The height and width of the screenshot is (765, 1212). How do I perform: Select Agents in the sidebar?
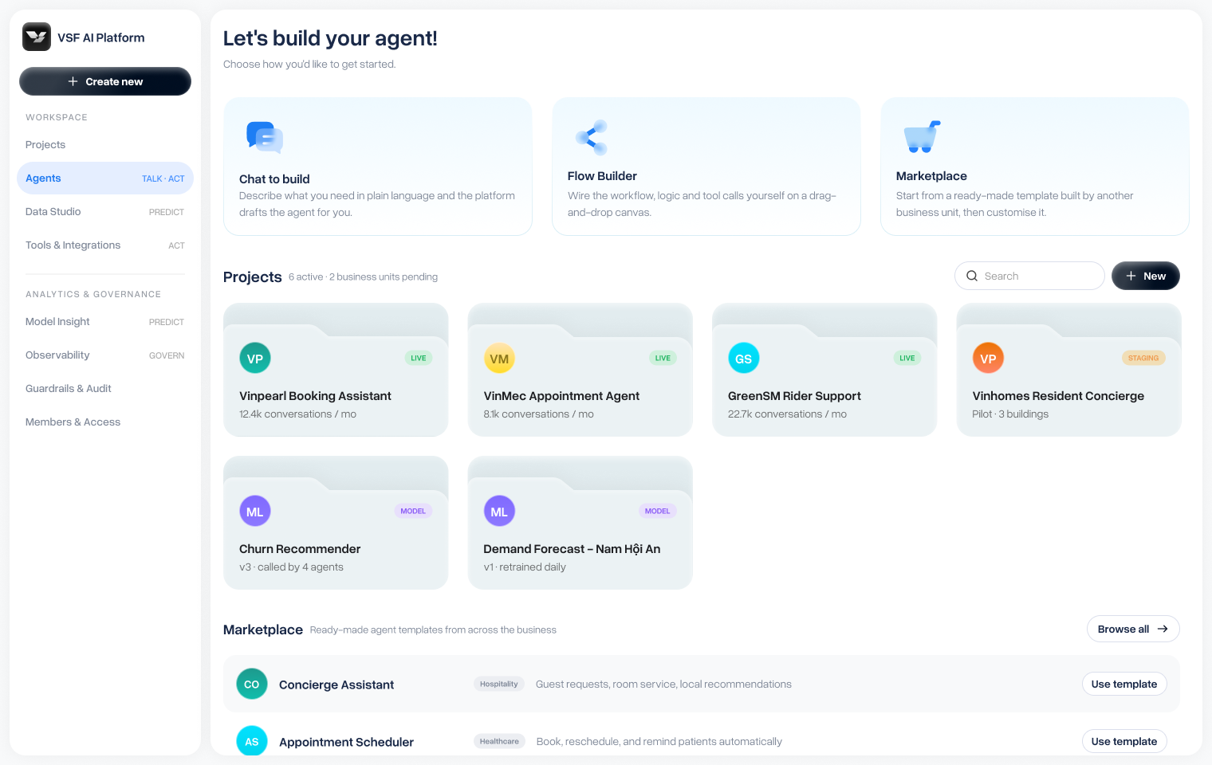[105, 178]
